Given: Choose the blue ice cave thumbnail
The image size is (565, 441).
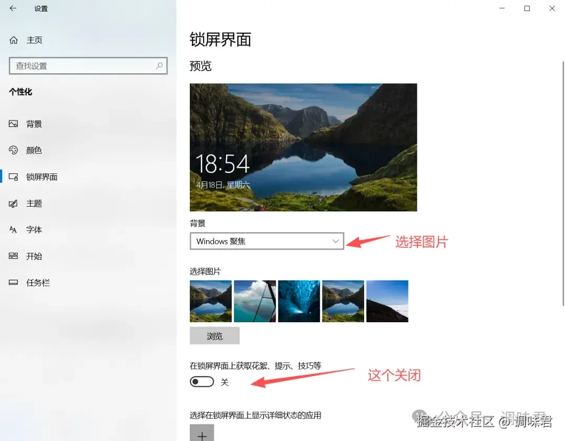Looking at the screenshot, I should [x=299, y=301].
